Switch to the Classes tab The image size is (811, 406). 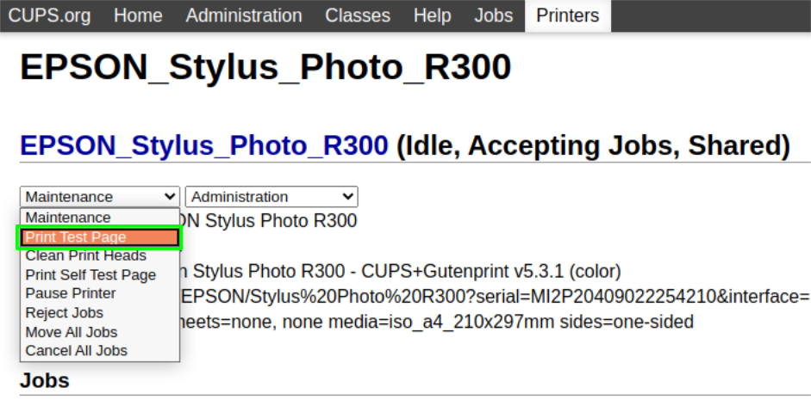(358, 15)
